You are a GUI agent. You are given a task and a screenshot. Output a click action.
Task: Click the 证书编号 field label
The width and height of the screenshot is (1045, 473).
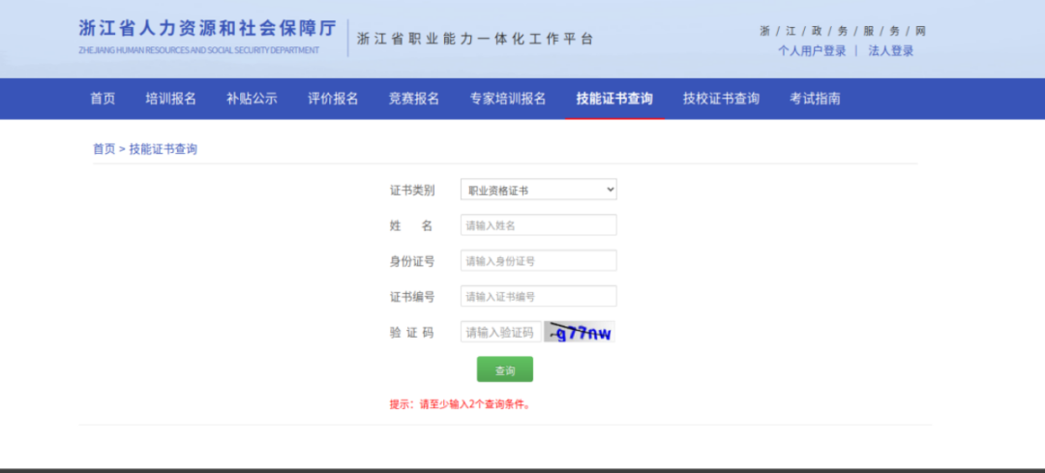412,296
